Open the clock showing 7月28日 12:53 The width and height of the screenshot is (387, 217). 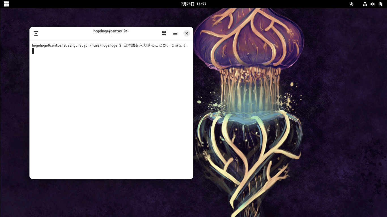click(x=193, y=4)
